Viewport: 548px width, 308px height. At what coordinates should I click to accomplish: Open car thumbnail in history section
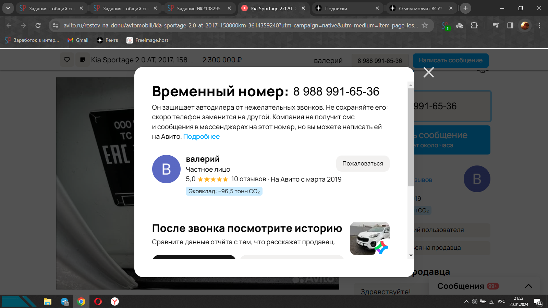tap(369, 238)
